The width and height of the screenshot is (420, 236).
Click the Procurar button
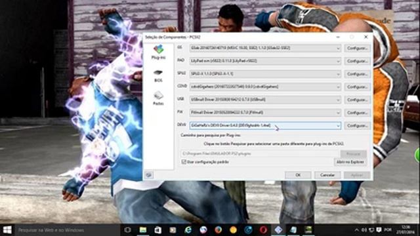[353, 154]
